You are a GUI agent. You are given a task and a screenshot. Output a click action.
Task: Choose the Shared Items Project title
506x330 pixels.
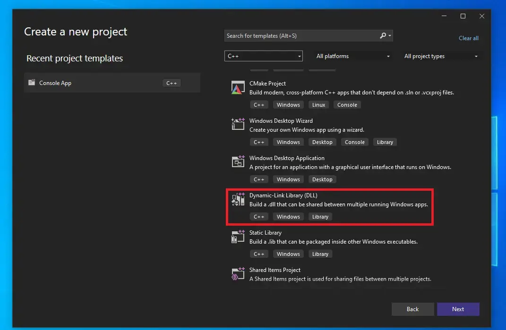275,270
